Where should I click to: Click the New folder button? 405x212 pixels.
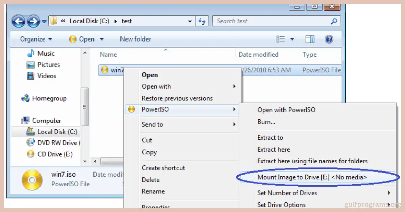pyautogui.click(x=135, y=39)
